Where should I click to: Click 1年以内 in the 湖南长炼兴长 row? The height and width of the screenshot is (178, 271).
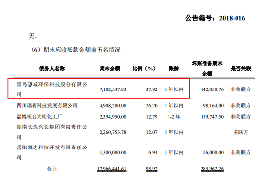174,132
